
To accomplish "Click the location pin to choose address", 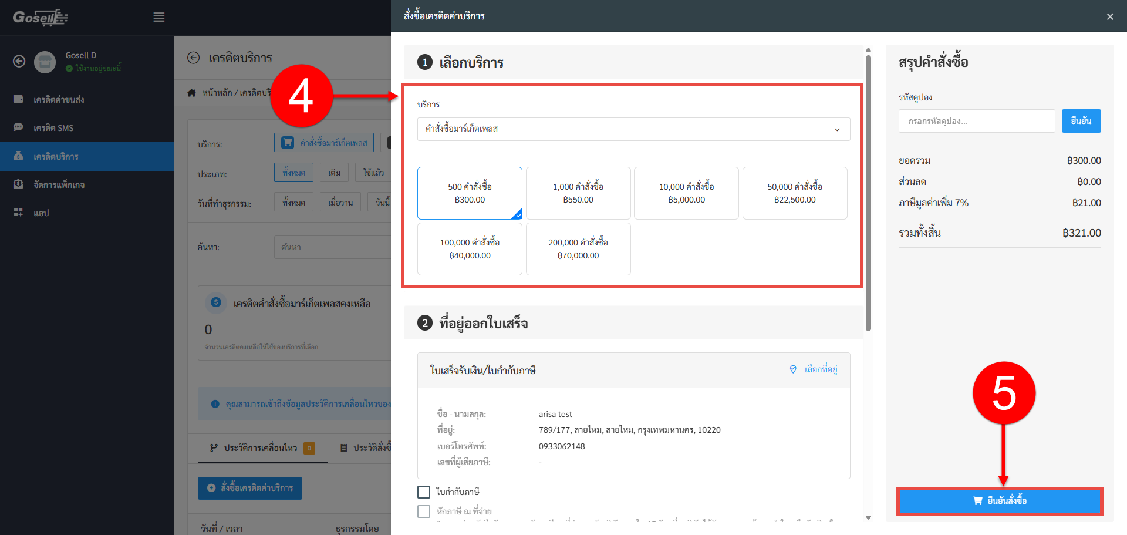I will (793, 369).
